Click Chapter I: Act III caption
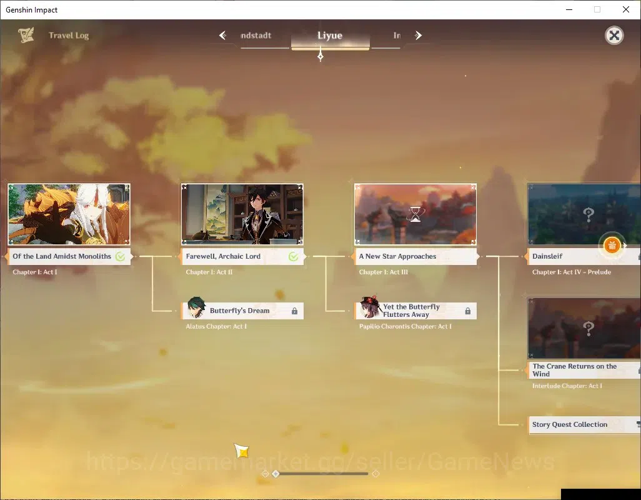The width and height of the screenshot is (641, 500). point(384,272)
